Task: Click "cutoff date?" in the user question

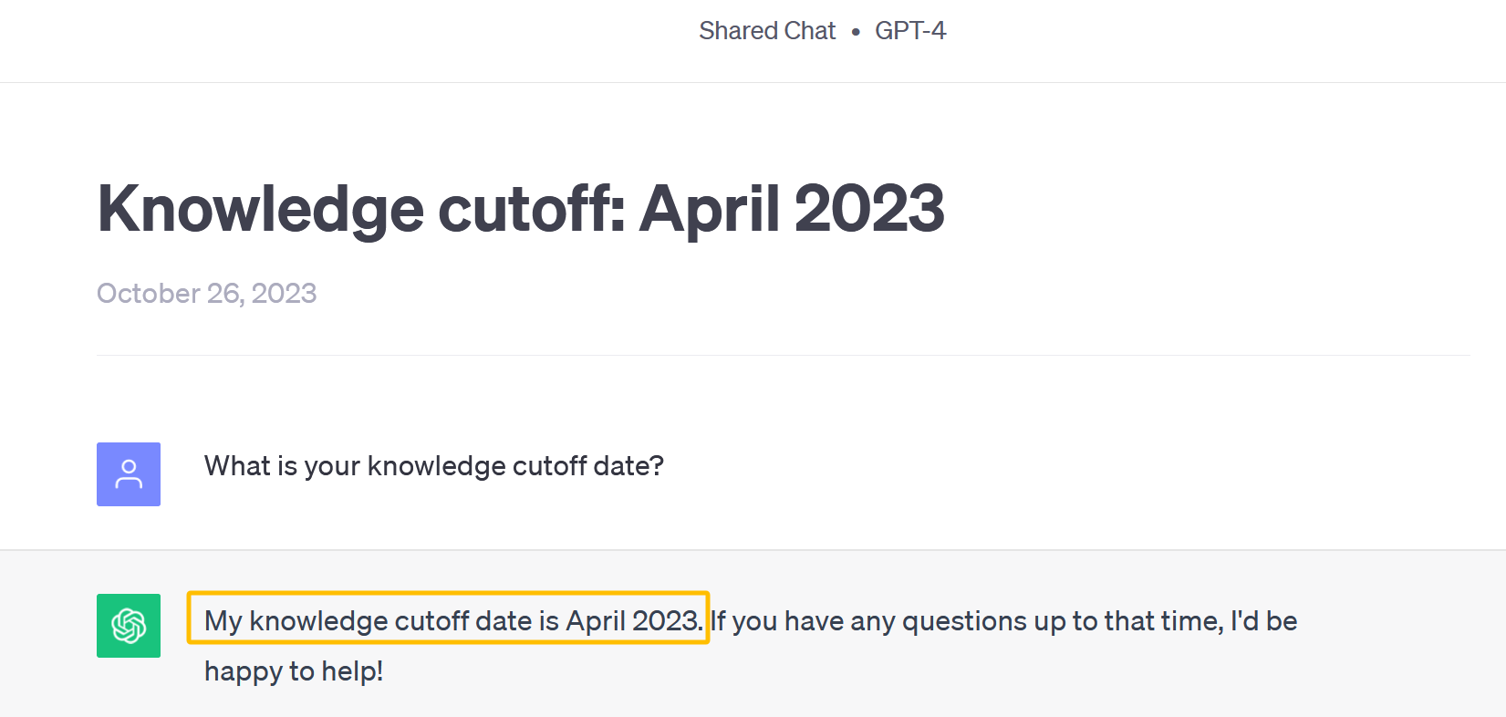Action: point(587,466)
